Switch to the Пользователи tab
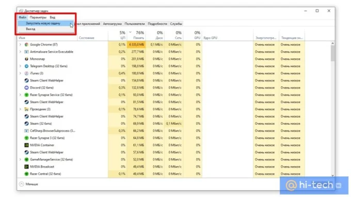351x197 pixels. (135, 24)
